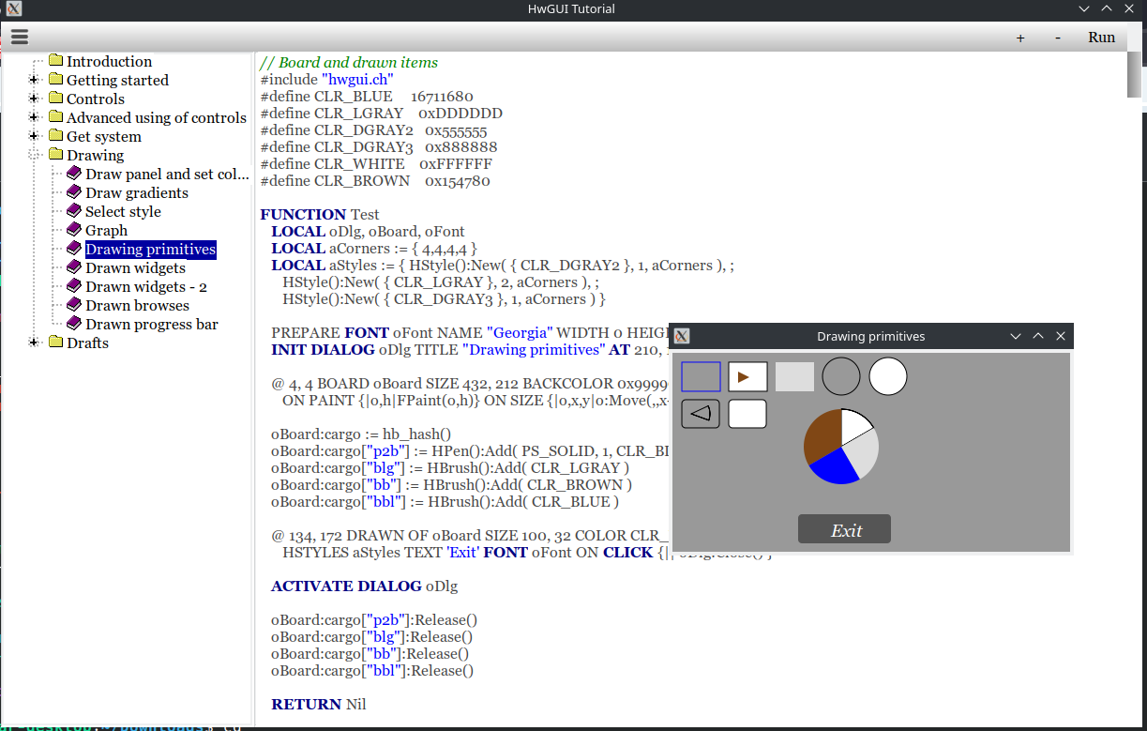
Task: Click the blue-outlined empty rectangle
Action: click(x=701, y=376)
